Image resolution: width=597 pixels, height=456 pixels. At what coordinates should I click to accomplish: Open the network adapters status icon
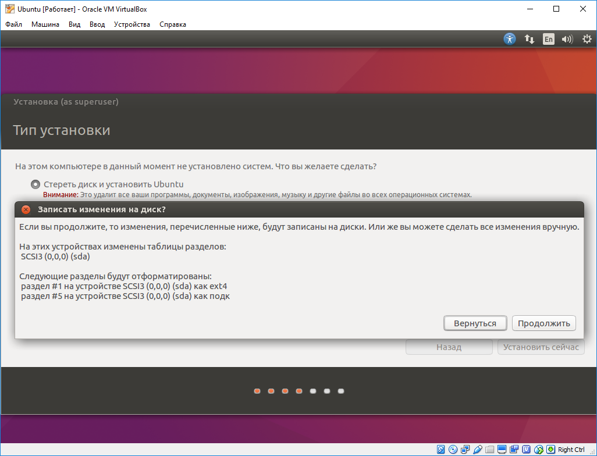click(465, 450)
